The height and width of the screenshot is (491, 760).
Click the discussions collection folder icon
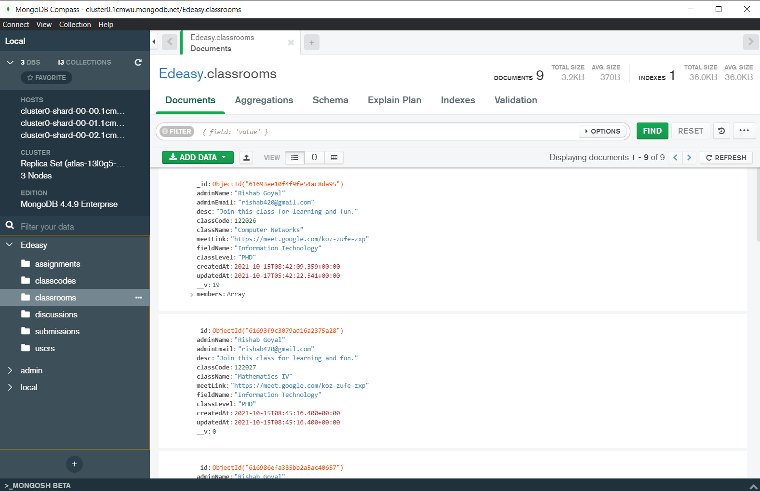point(26,314)
